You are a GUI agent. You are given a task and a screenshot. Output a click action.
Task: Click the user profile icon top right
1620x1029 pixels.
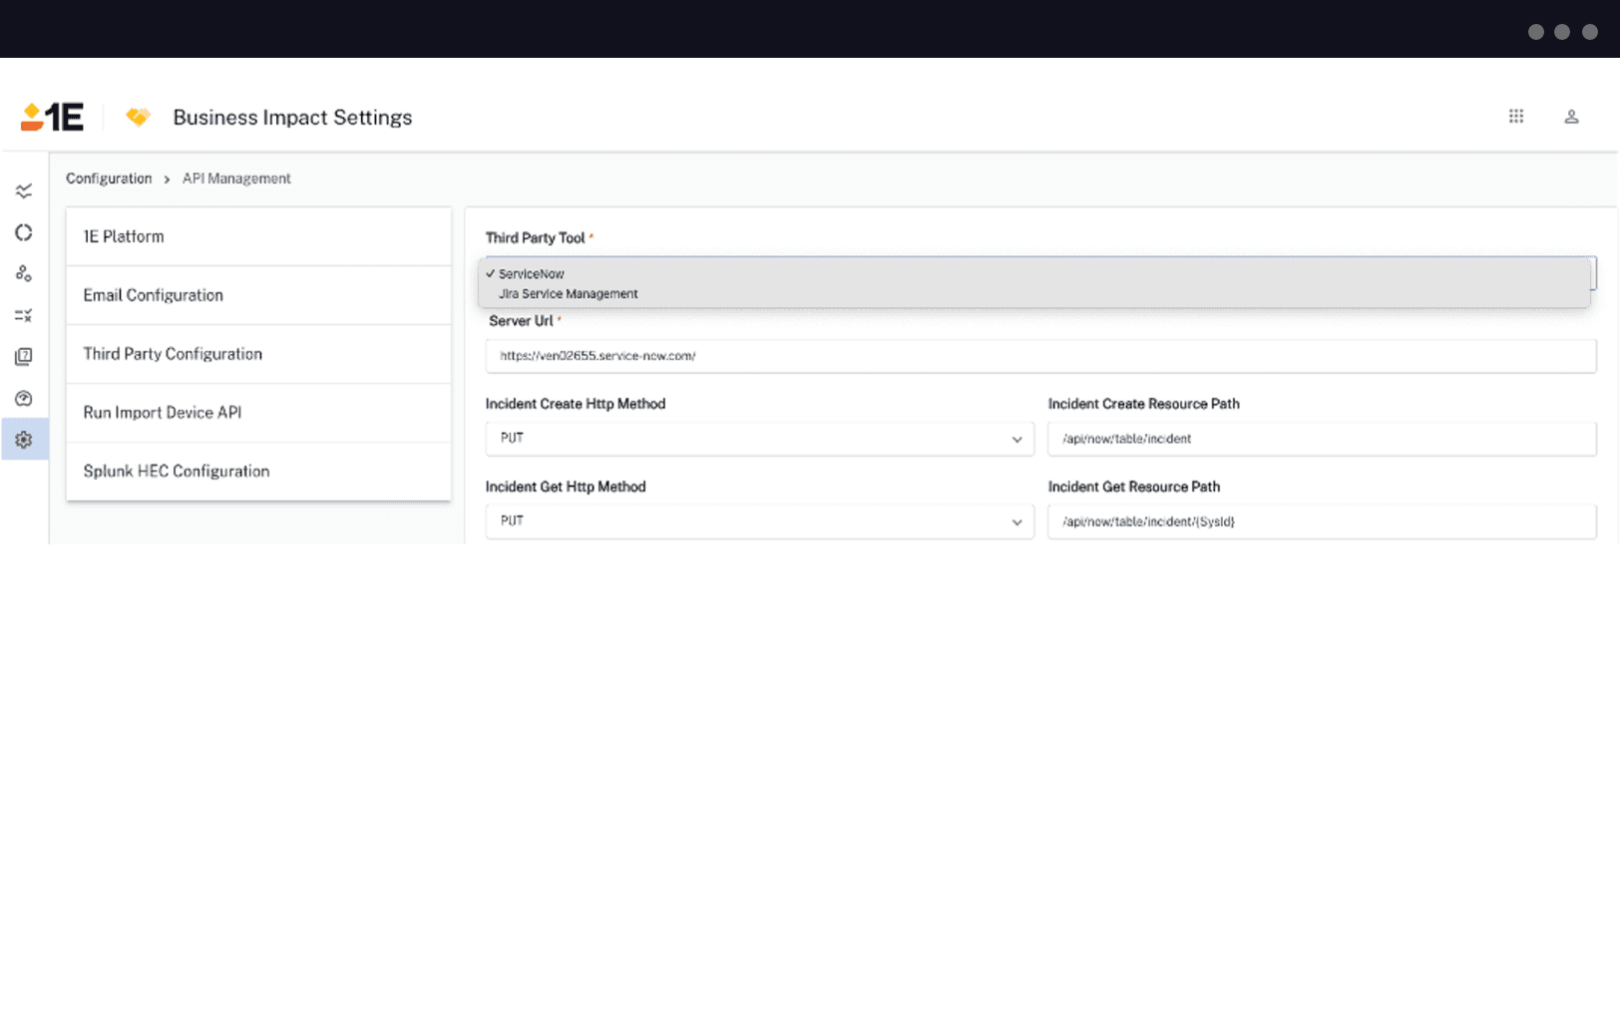pyautogui.click(x=1571, y=117)
